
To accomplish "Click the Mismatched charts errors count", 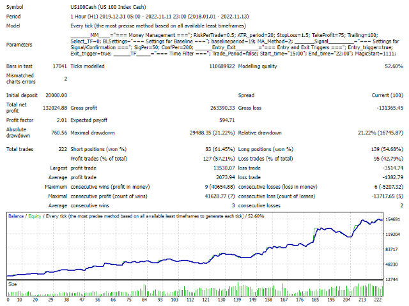I will [x=65, y=79].
